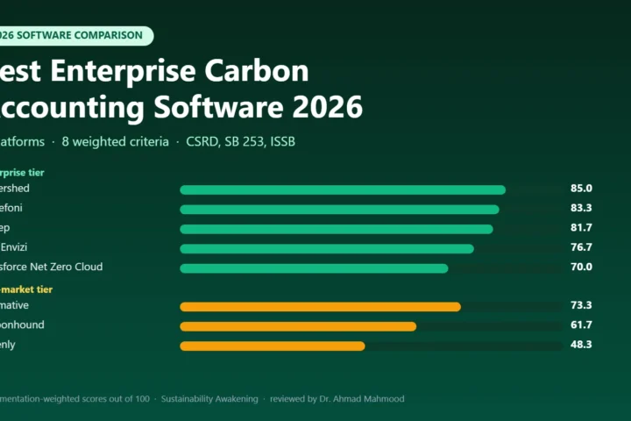Click the 'rprise tier' green heading
This screenshot has width=631, height=421.
[x=22, y=173]
